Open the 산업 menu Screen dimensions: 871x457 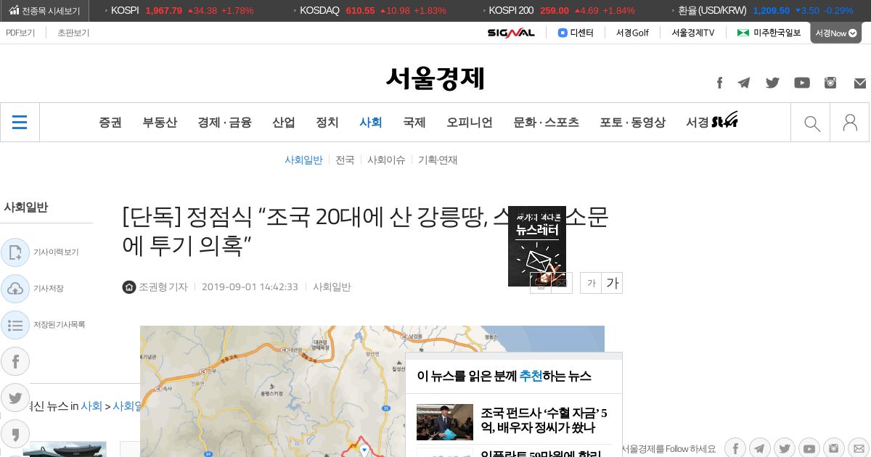tap(284, 123)
